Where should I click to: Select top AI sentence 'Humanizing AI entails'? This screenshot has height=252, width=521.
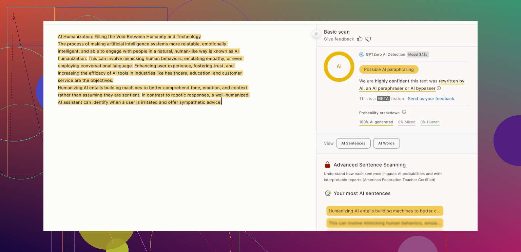click(385, 211)
